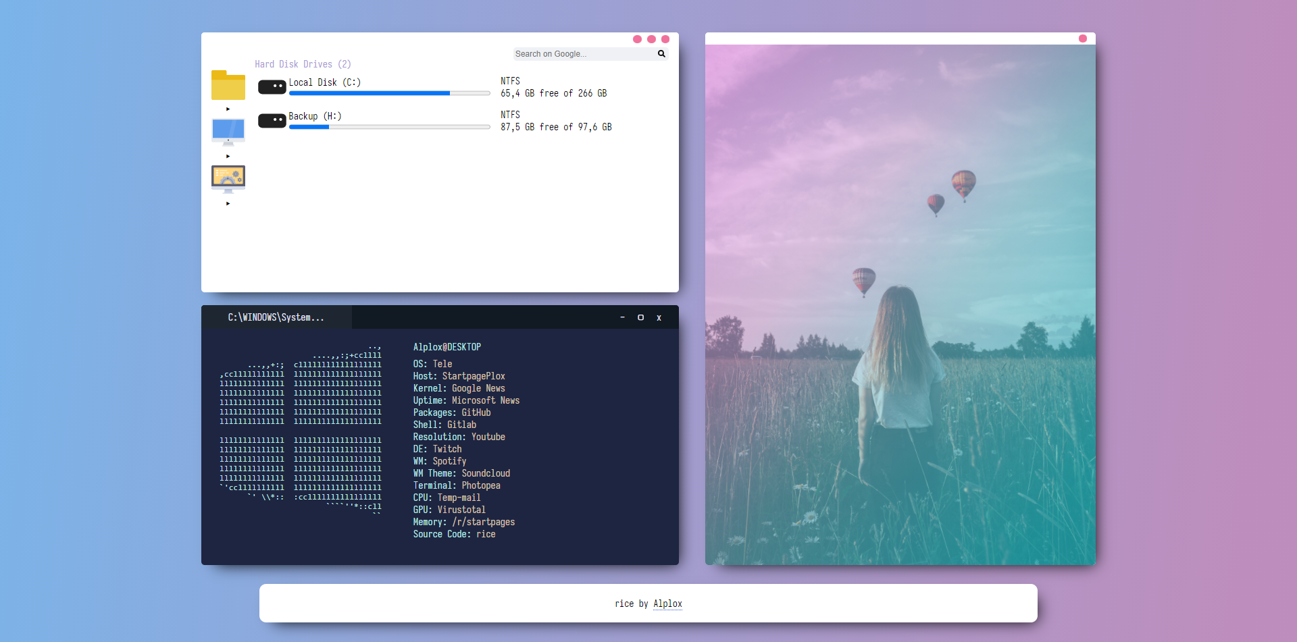
Task: Select the C:\WINDOWS\System... terminal tab
Action: [276, 317]
